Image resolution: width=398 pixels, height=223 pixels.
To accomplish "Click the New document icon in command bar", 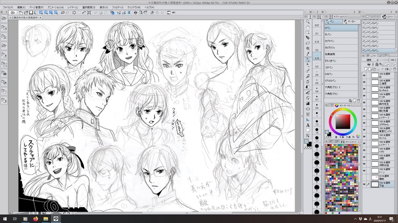I will click(21, 13).
